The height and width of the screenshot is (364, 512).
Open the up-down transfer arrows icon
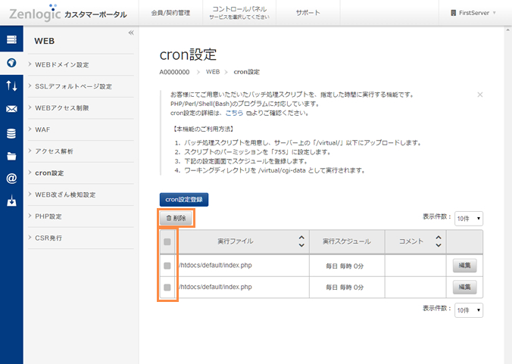11,86
